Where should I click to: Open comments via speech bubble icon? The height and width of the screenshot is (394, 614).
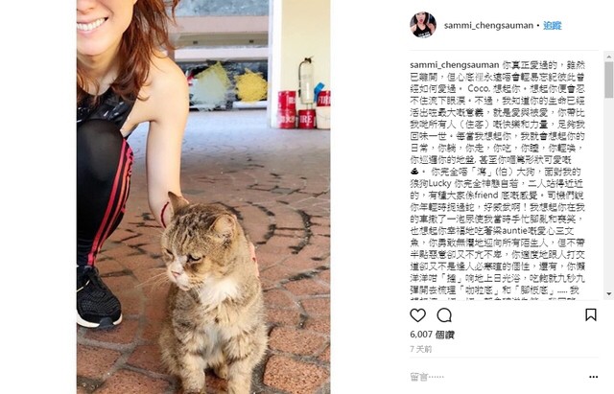point(444,315)
